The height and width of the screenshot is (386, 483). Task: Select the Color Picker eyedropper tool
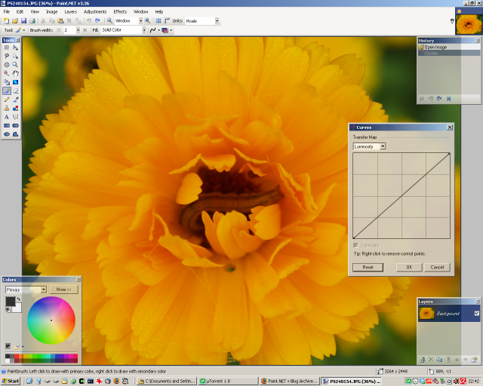pyautogui.click(x=15, y=100)
